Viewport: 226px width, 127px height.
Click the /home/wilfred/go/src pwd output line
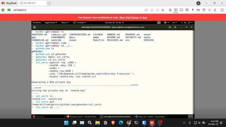[66, 104]
